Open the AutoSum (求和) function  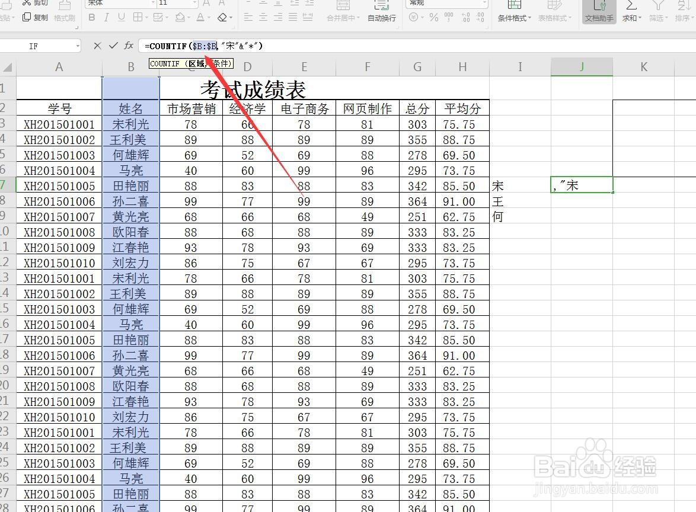(630, 12)
